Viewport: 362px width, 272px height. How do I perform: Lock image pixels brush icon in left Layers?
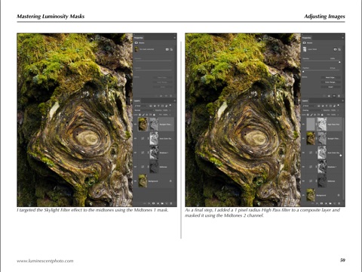(143, 115)
